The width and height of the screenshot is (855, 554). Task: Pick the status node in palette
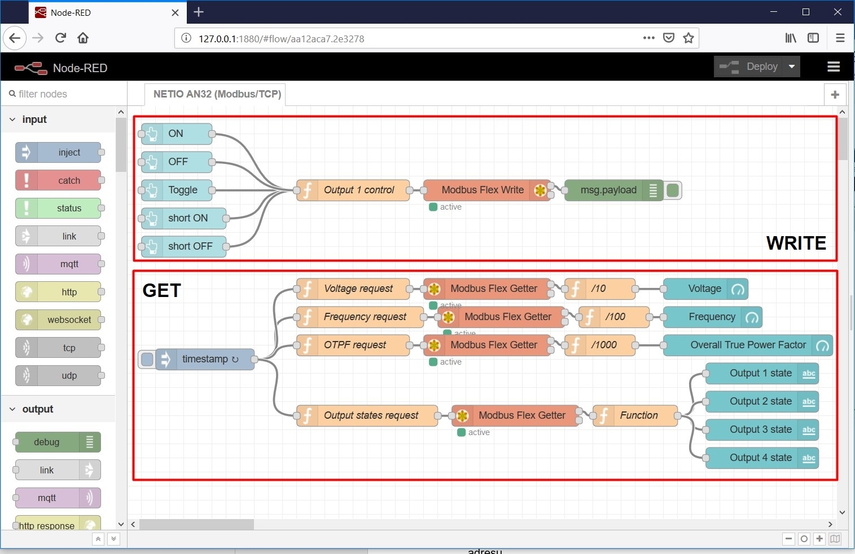pyautogui.click(x=58, y=208)
